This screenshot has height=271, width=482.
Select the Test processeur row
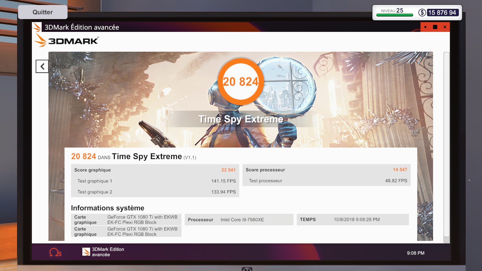click(327, 181)
